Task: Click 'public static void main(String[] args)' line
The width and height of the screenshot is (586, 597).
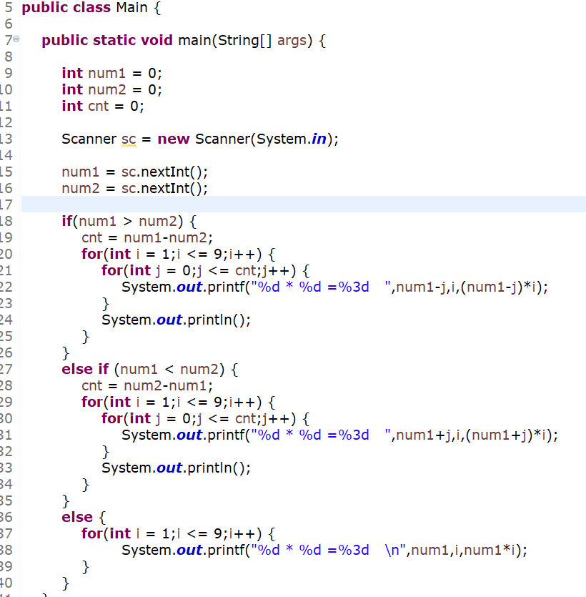Action: pyautogui.click(x=184, y=40)
